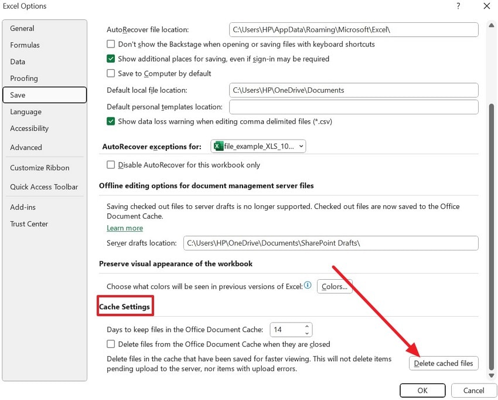Increase days to keep cache files

[x=307, y=326]
